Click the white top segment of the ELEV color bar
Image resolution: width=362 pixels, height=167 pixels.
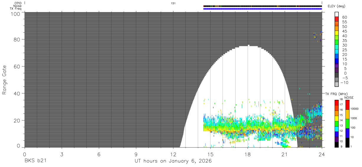pyautogui.click(x=337, y=14)
